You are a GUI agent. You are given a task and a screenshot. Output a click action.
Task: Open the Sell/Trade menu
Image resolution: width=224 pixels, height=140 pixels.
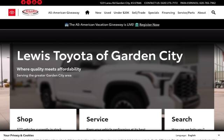[x=139, y=13]
